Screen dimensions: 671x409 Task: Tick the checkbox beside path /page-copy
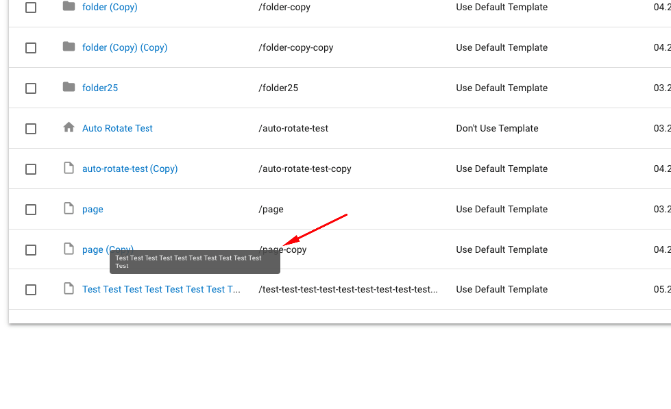click(31, 250)
